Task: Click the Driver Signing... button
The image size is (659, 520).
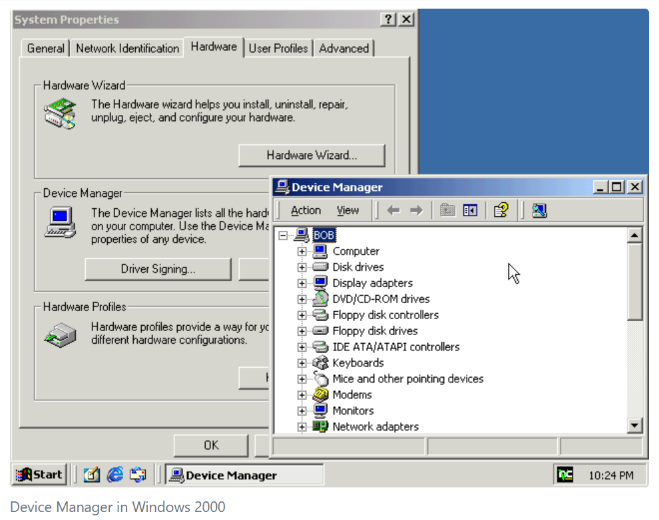Action: 158,269
